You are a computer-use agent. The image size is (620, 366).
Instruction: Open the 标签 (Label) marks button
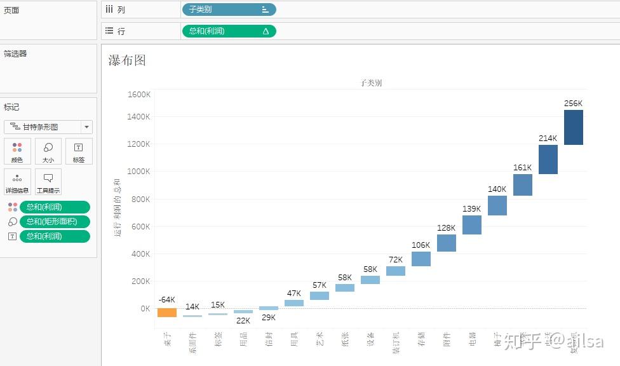[79, 151]
